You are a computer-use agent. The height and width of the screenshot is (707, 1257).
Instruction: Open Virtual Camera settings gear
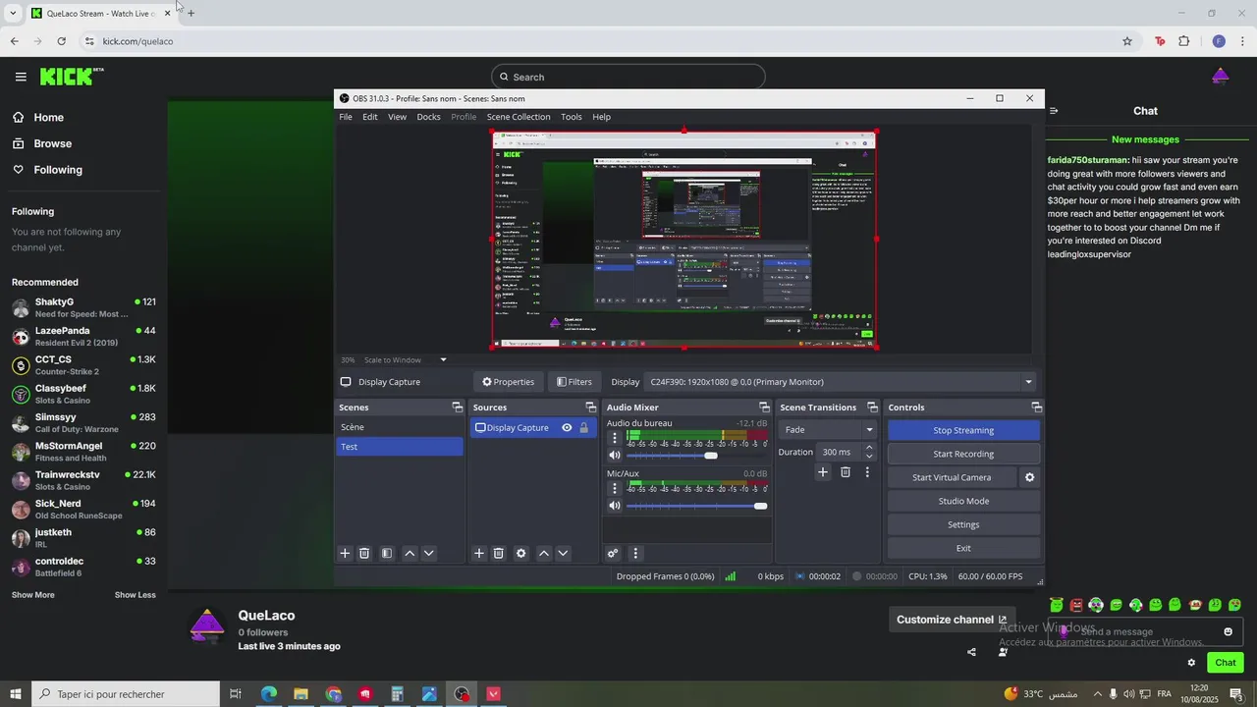coord(1030,477)
